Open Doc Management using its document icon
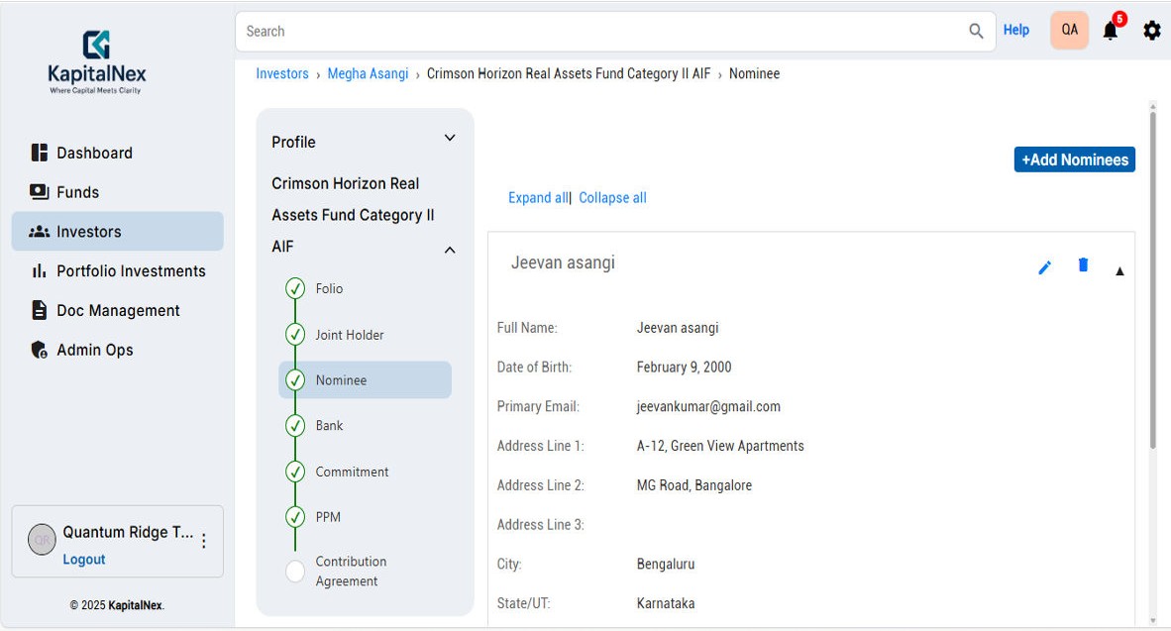The image size is (1171, 631). [41, 310]
